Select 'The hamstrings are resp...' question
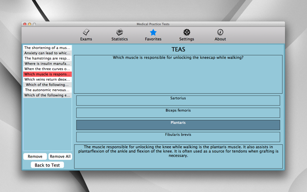This screenshot has width=307, height=192. click(47, 58)
